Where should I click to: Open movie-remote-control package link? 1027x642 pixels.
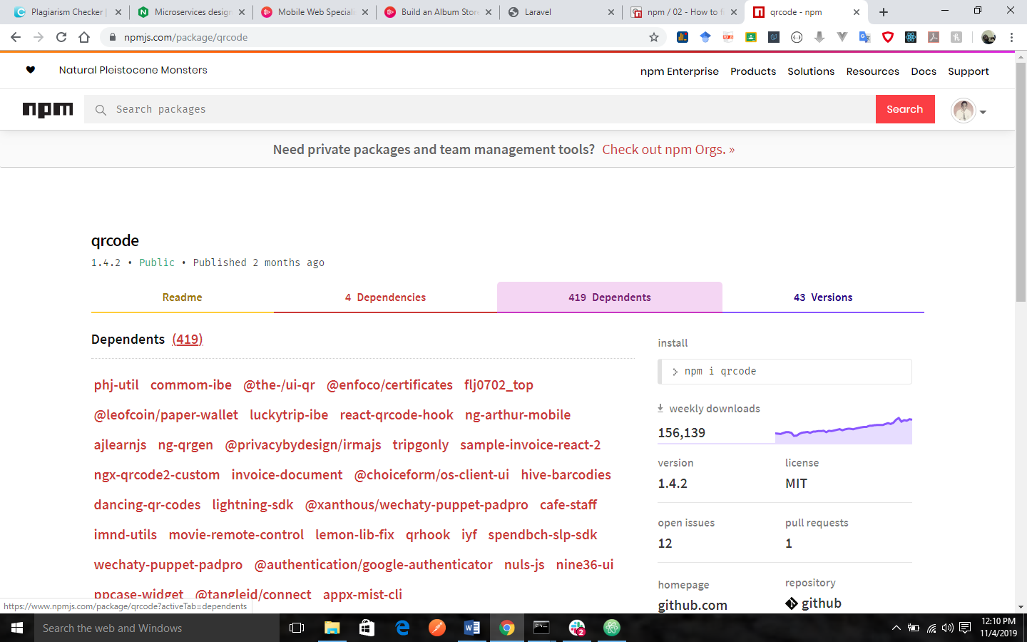tap(236, 535)
